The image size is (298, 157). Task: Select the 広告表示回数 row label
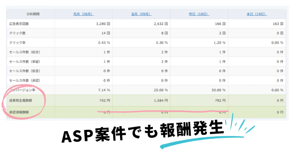[19, 24]
